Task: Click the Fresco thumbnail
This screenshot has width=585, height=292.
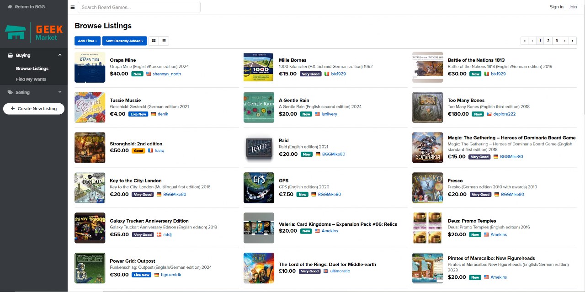Action: (427, 188)
